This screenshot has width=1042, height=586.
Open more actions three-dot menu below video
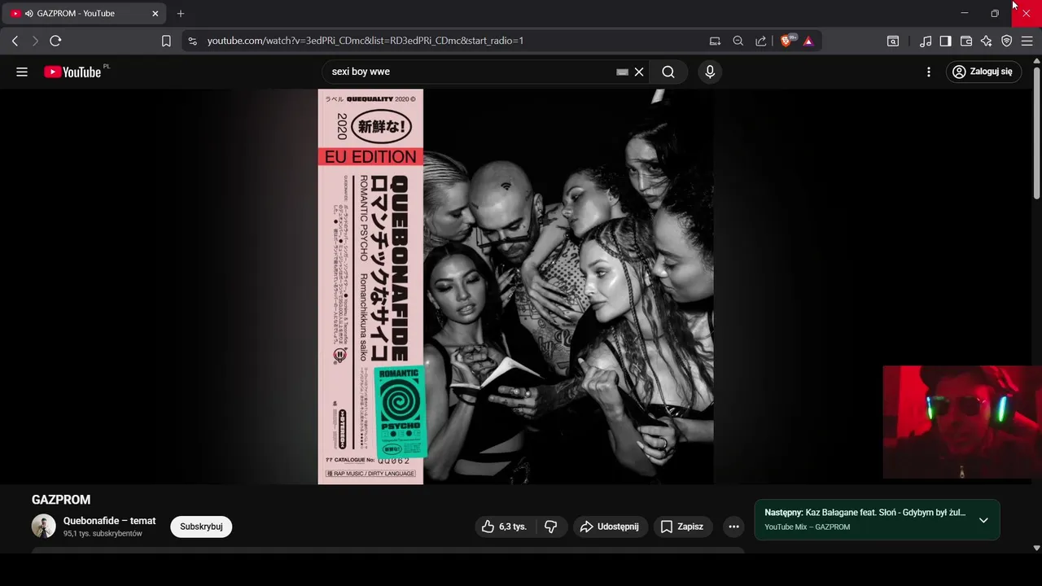click(733, 527)
